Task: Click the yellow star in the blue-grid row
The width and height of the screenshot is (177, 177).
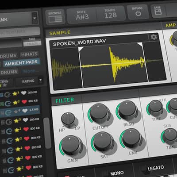Action: pos(15,93)
